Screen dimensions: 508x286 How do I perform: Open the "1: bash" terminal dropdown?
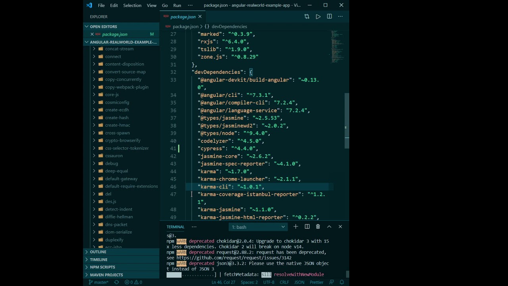(x=258, y=227)
